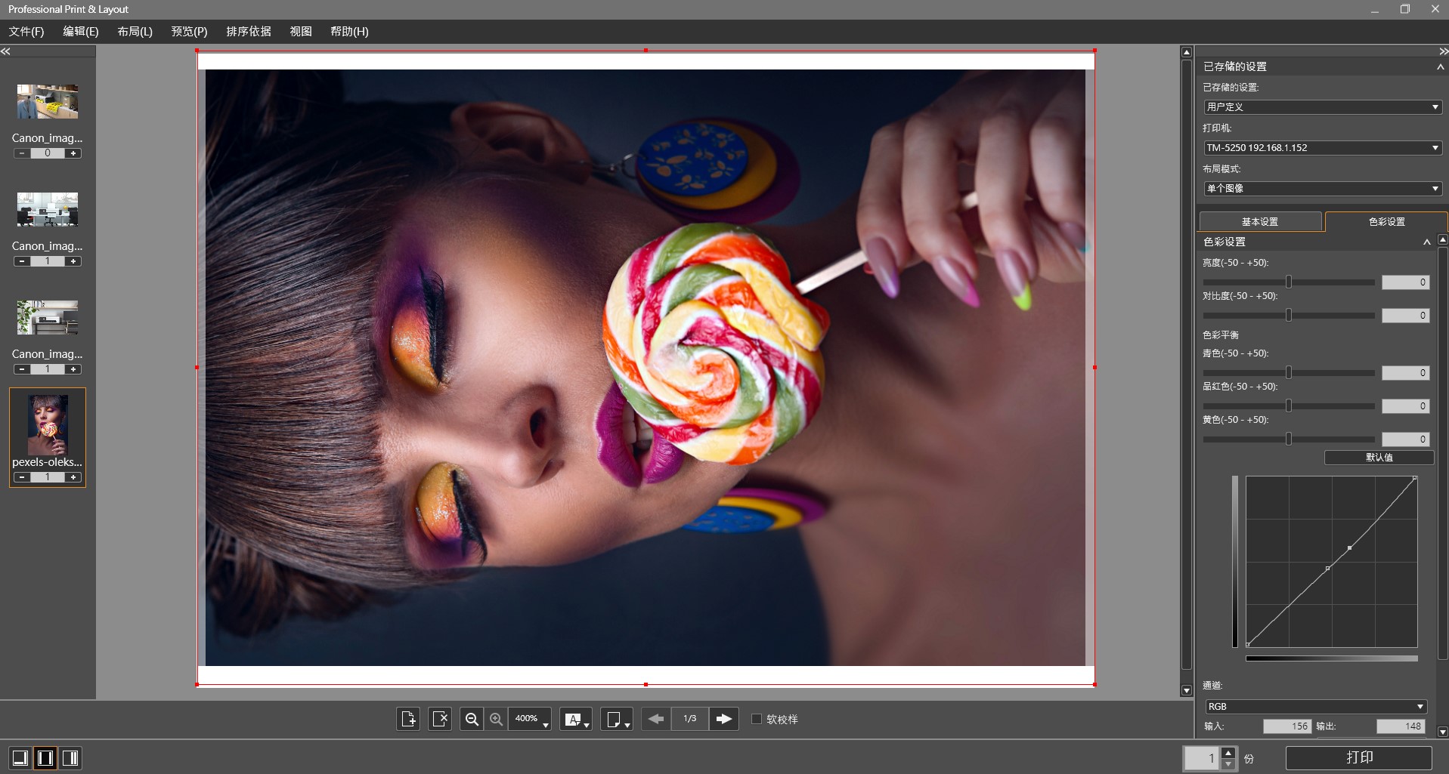Collapse the left thumbnail panel

[x=5, y=51]
